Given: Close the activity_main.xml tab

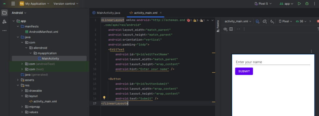Looking at the screenshot, I should tap(161, 13).
